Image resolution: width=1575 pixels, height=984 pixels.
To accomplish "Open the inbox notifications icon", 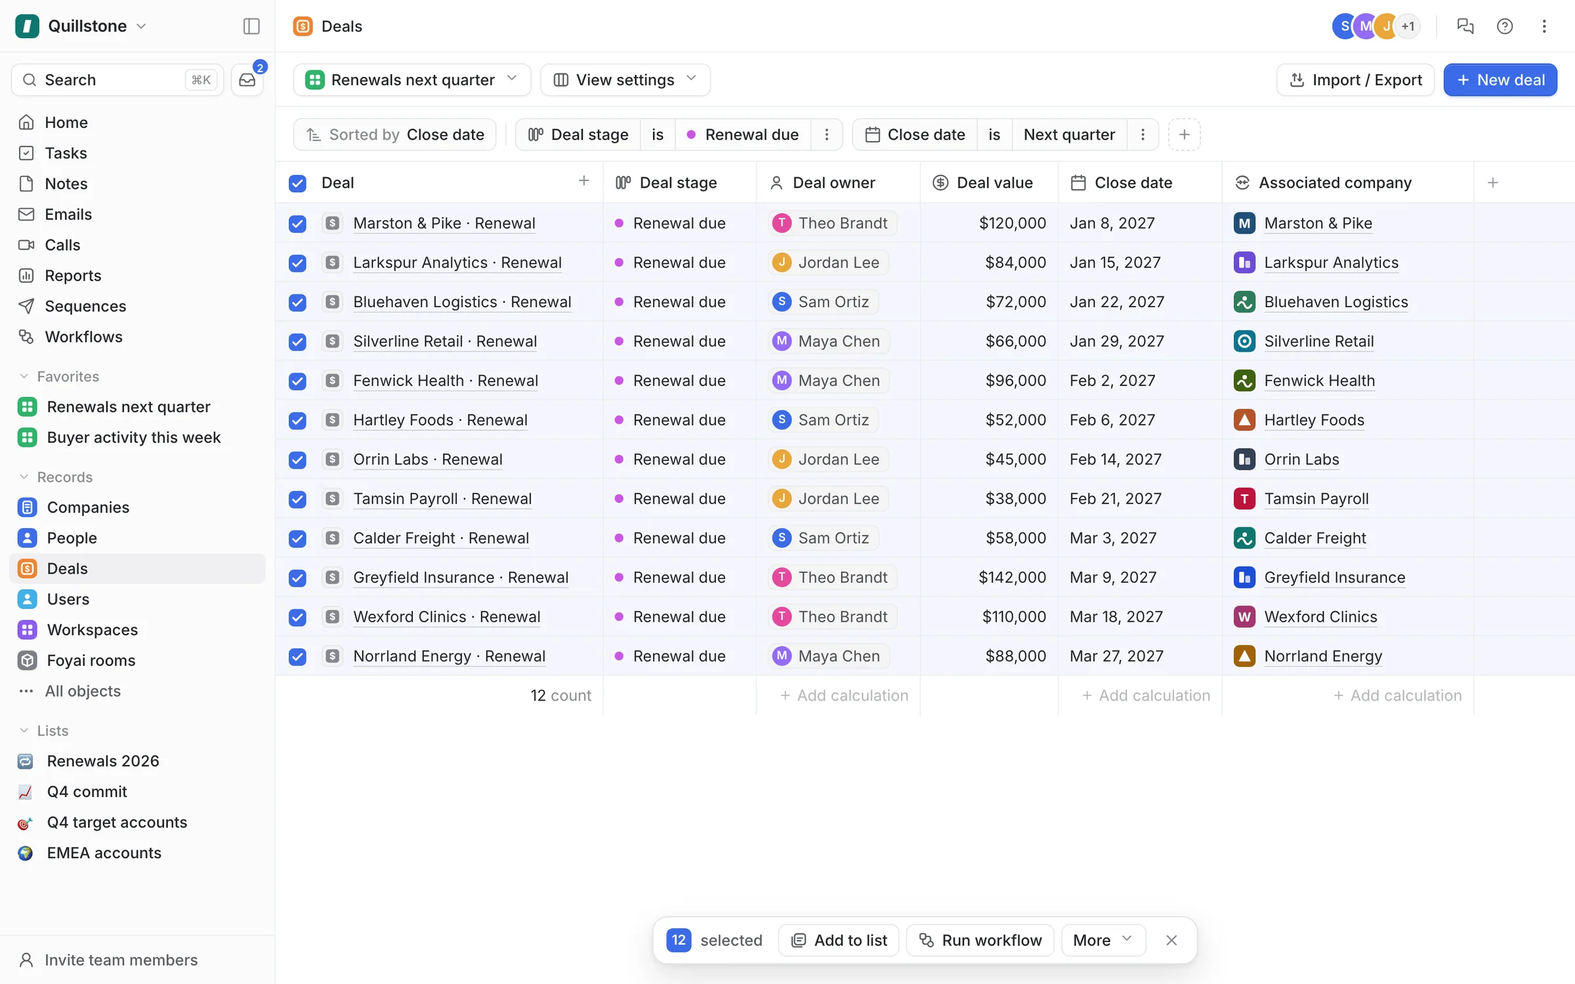I will [247, 80].
